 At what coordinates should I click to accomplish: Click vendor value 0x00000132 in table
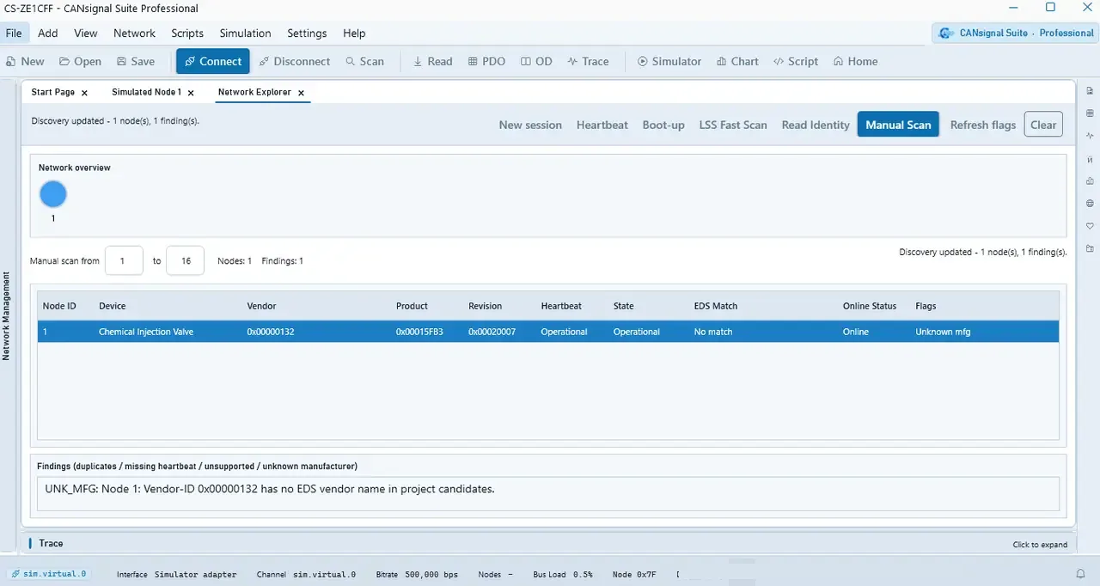coord(271,332)
